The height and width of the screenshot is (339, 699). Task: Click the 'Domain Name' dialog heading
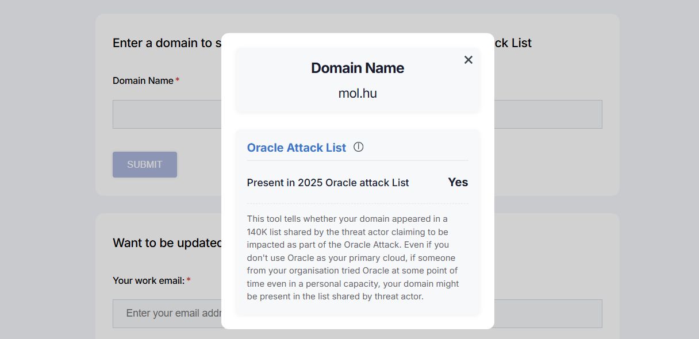point(358,68)
